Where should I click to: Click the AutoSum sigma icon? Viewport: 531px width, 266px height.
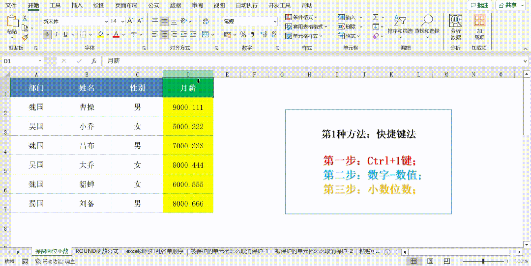pyautogui.click(x=376, y=17)
